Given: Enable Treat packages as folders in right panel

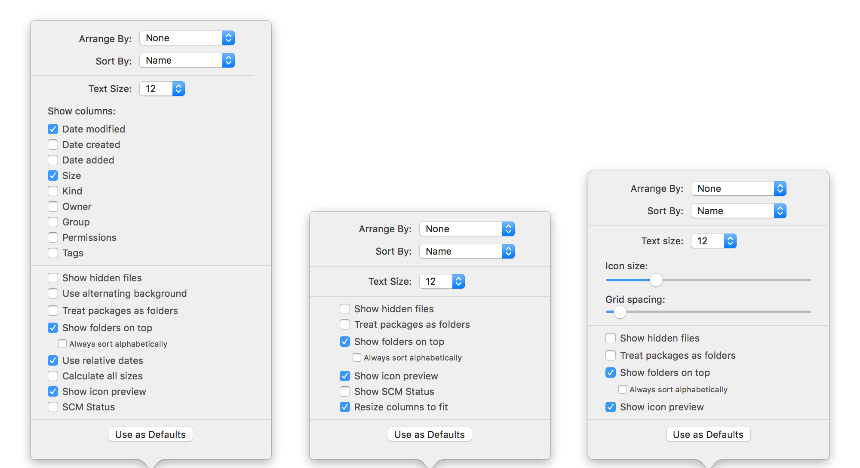Looking at the screenshot, I should (611, 355).
